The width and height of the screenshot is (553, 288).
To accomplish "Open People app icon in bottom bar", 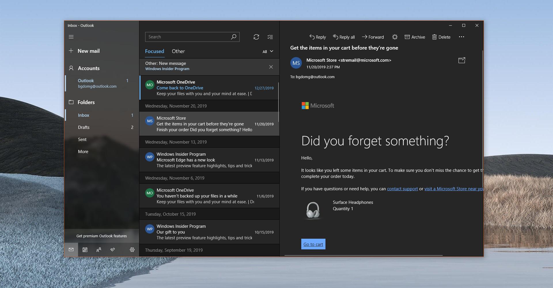I will 99,250.
